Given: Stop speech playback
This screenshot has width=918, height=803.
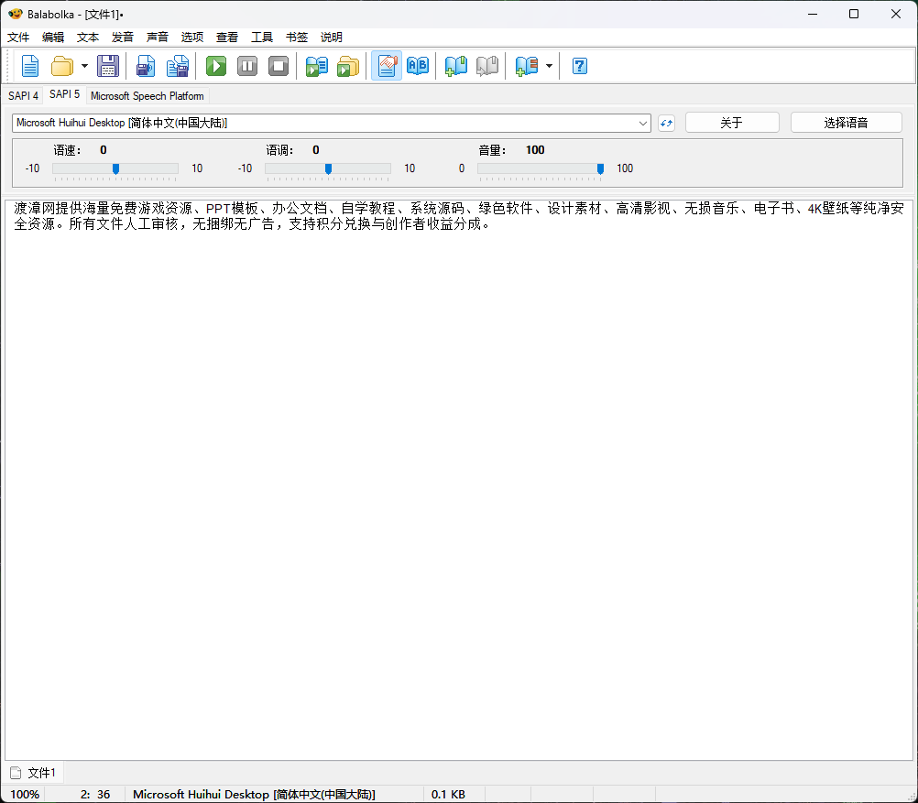Looking at the screenshot, I should pyautogui.click(x=279, y=66).
